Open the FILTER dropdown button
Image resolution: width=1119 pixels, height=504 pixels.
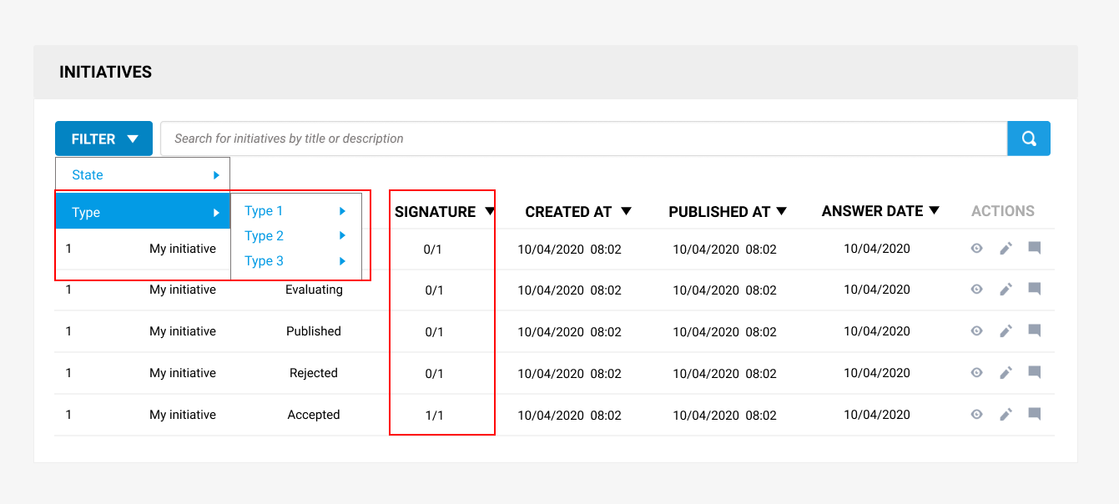pos(103,139)
